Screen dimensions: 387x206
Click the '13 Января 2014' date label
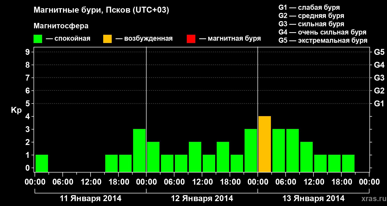point(313,199)
